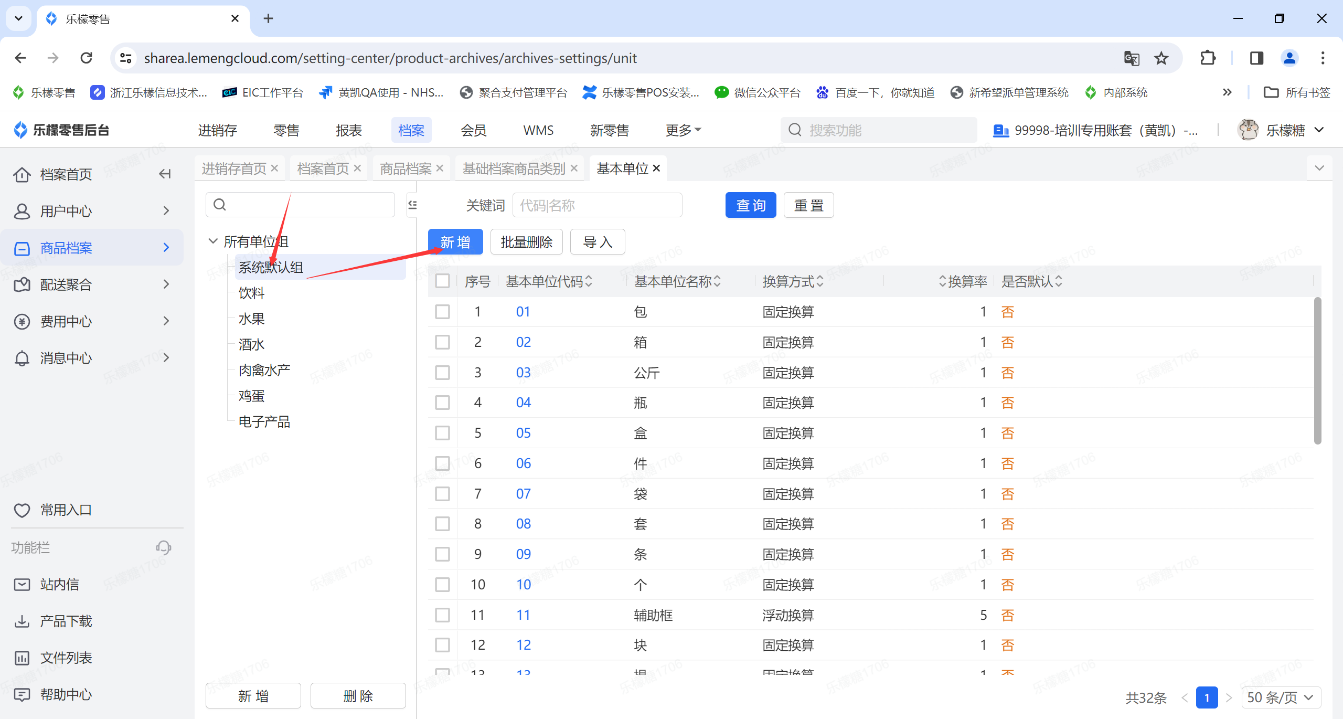Screen dimensions: 1343x719
Task: Check the row for unit 块
Action: click(x=442, y=645)
